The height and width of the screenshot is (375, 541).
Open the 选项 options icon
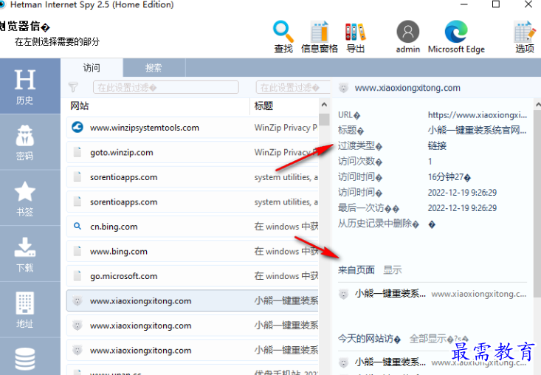pyautogui.click(x=525, y=37)
